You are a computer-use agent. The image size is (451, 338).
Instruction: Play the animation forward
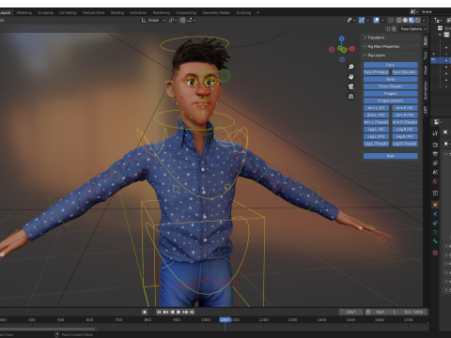[179, 312]
